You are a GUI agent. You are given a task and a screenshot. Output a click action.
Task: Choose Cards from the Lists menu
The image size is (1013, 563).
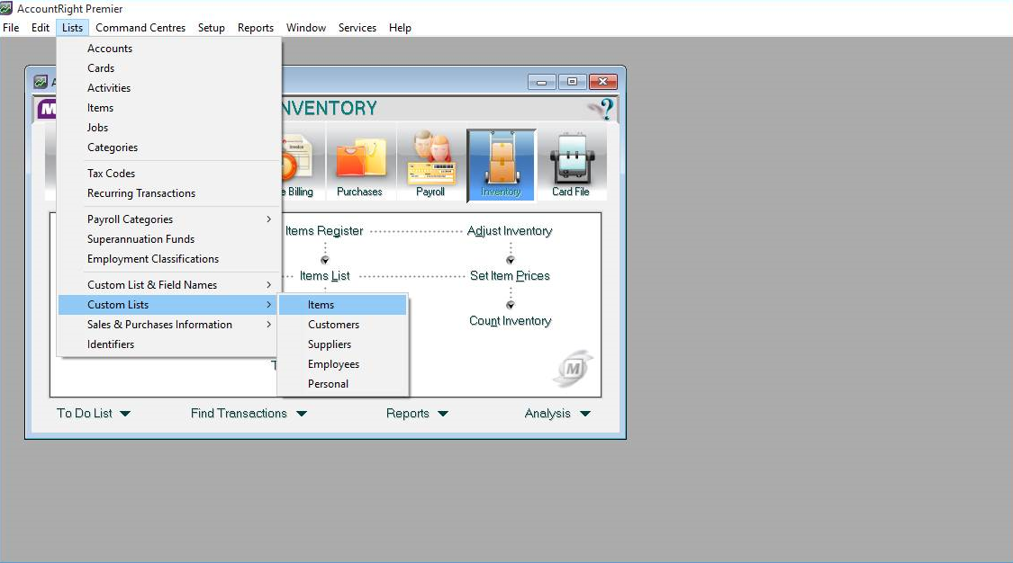pos(169,68)
